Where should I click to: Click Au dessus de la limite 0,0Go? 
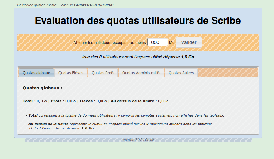click(140, 101)
